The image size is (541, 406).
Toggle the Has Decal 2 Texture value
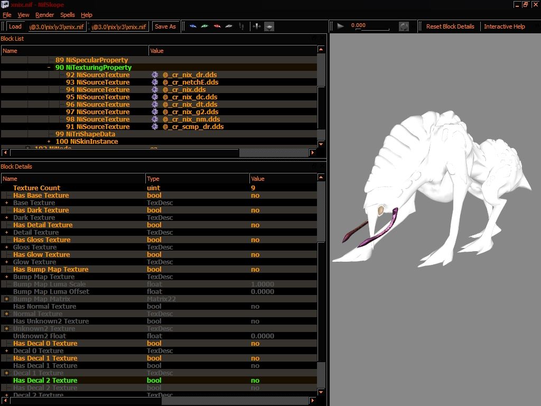pos(255,381)
